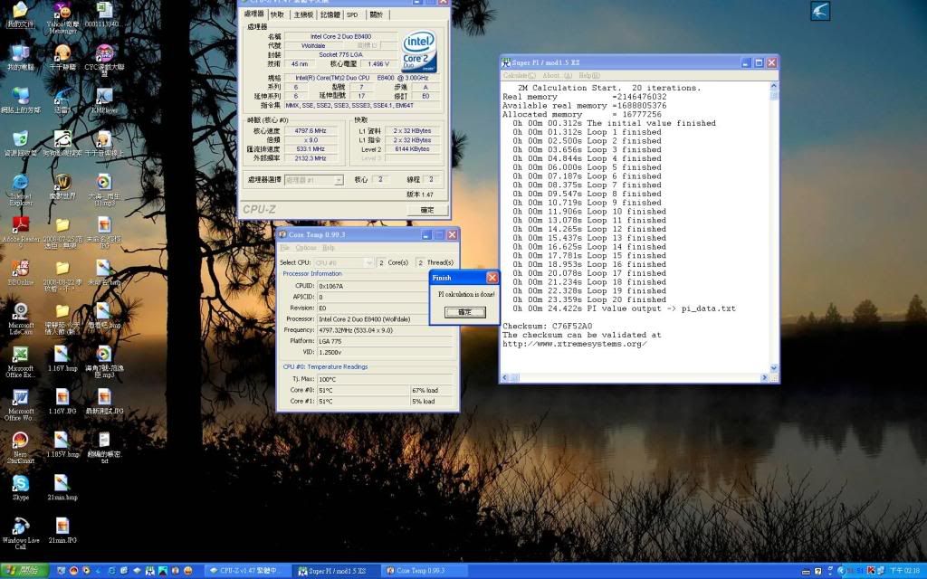Open the Options menu in Core Temp
Viewport: 927px width, 579px height.
click(306, 248)
